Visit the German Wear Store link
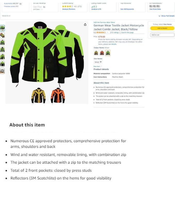The image size is (175, 215). 104,22
